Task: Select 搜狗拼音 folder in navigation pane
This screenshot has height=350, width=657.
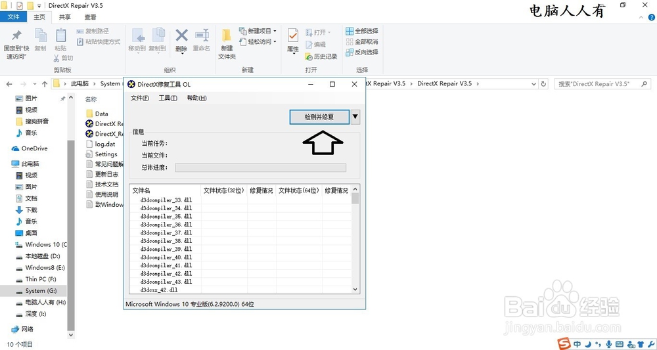Action: 32,121
